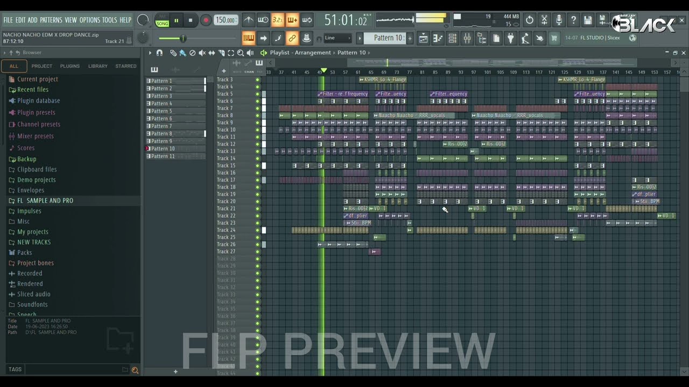Viewport: 689px width, 387px height.
Task: Expand the My projects folder
Action: click(x=32, y=232)
